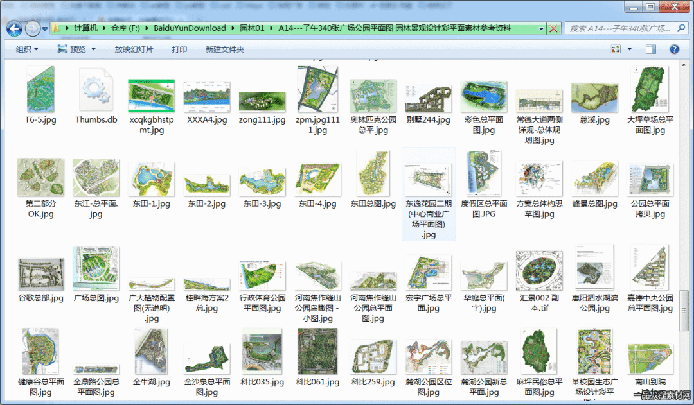Viewport: 694px width, 405px height.
Task: Click file name text 科比259.jpg
Action: pos(373,382)
